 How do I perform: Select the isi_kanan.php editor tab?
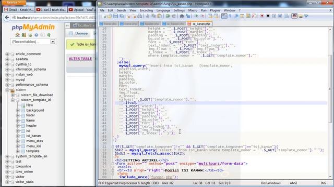(x=199, y=24)
